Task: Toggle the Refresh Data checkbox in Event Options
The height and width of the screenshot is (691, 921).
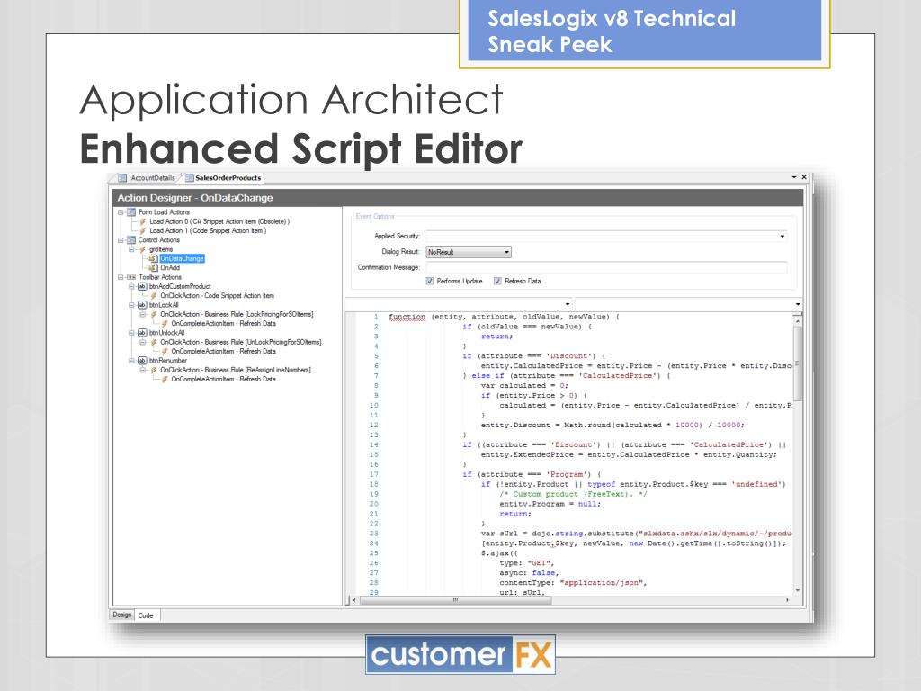Action: [x=497, y=281]
